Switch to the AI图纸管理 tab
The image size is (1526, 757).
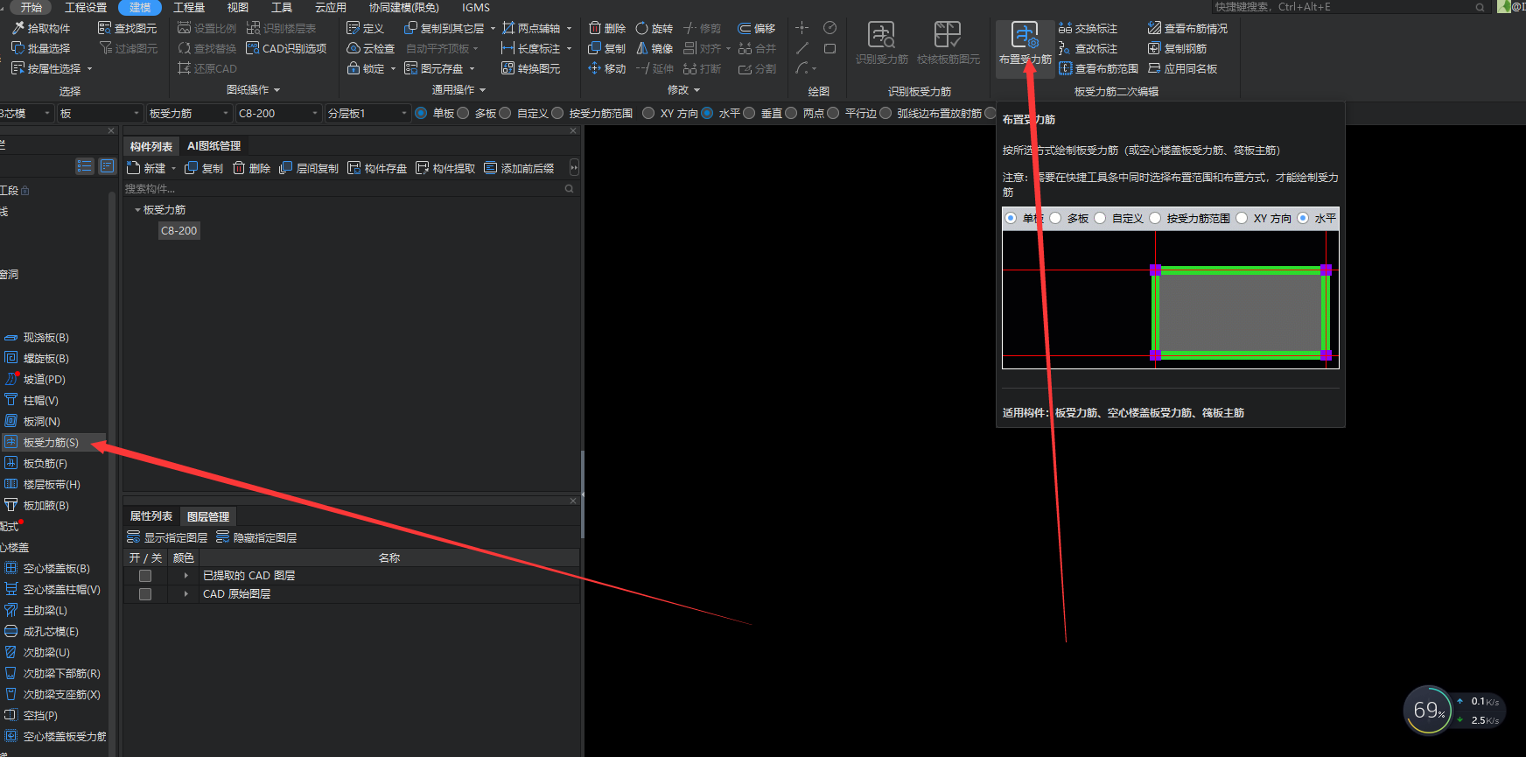point(213,146)
